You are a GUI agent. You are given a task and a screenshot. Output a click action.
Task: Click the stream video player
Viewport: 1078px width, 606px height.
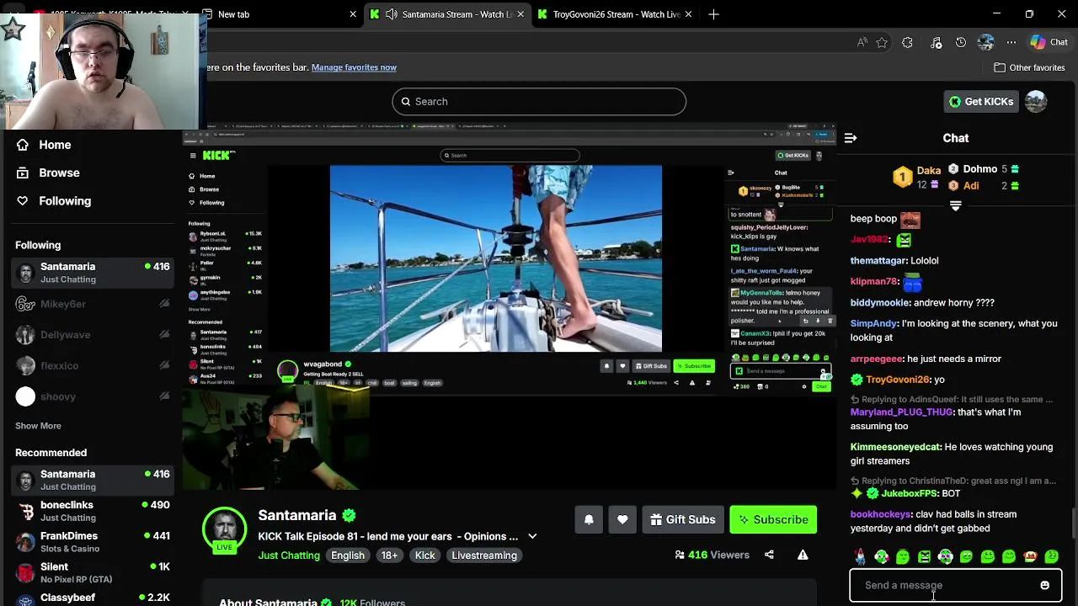coord(509,308)
